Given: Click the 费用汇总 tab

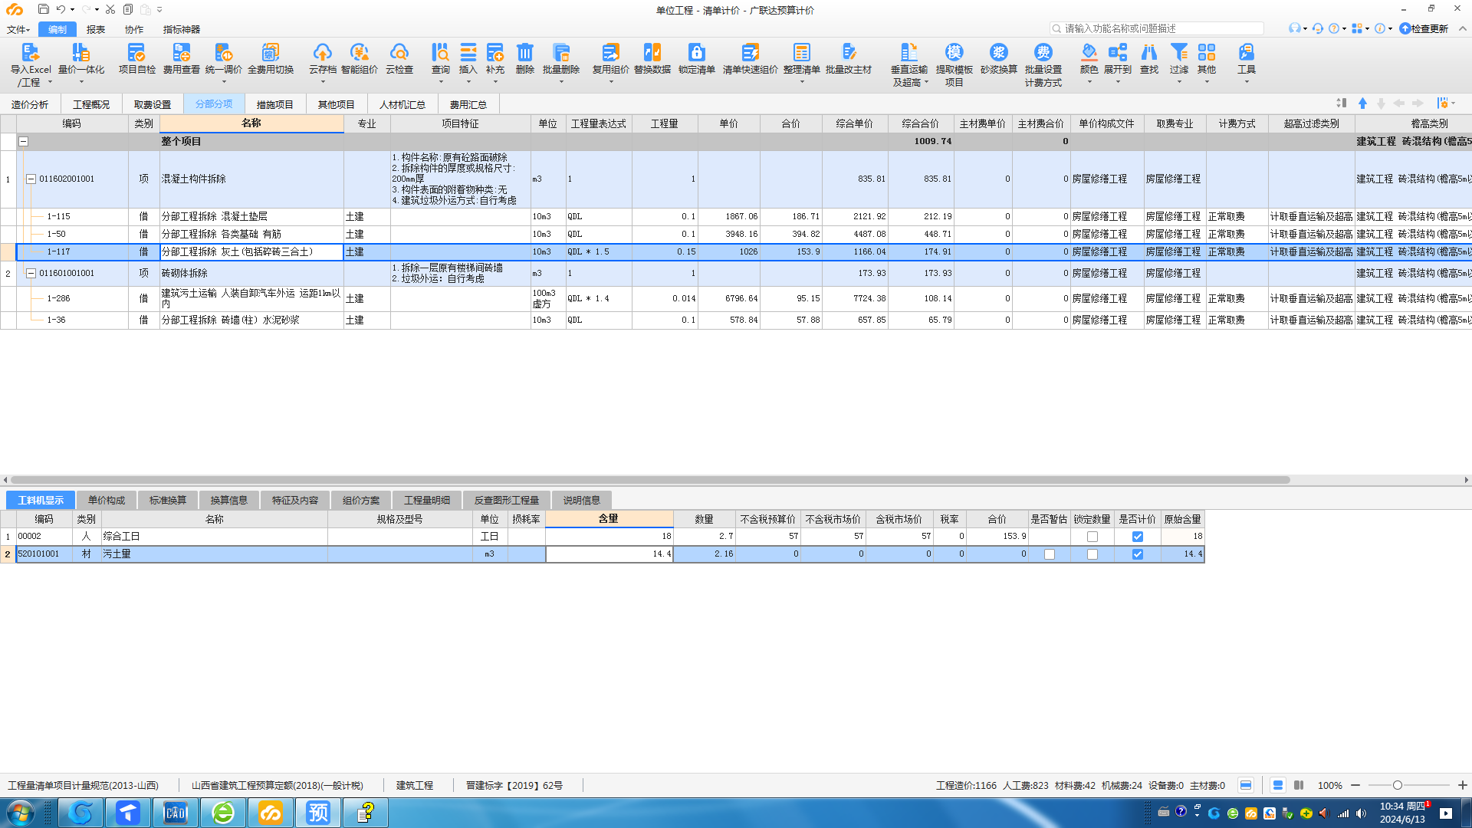Looking at the screenshot, I should 468,104.
